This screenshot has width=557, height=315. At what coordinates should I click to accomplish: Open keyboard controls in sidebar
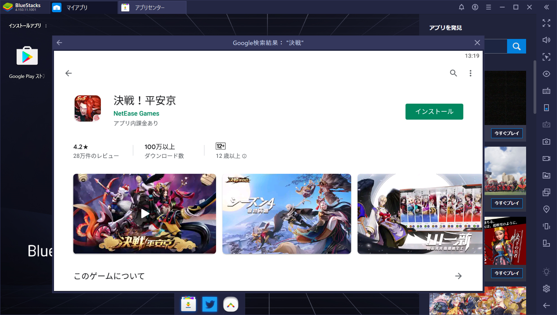(x=546, y=91)
